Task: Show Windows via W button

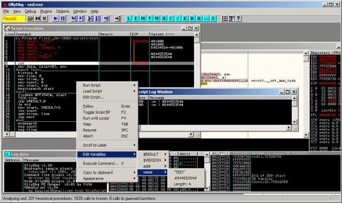Action: (x=157, y=19)
